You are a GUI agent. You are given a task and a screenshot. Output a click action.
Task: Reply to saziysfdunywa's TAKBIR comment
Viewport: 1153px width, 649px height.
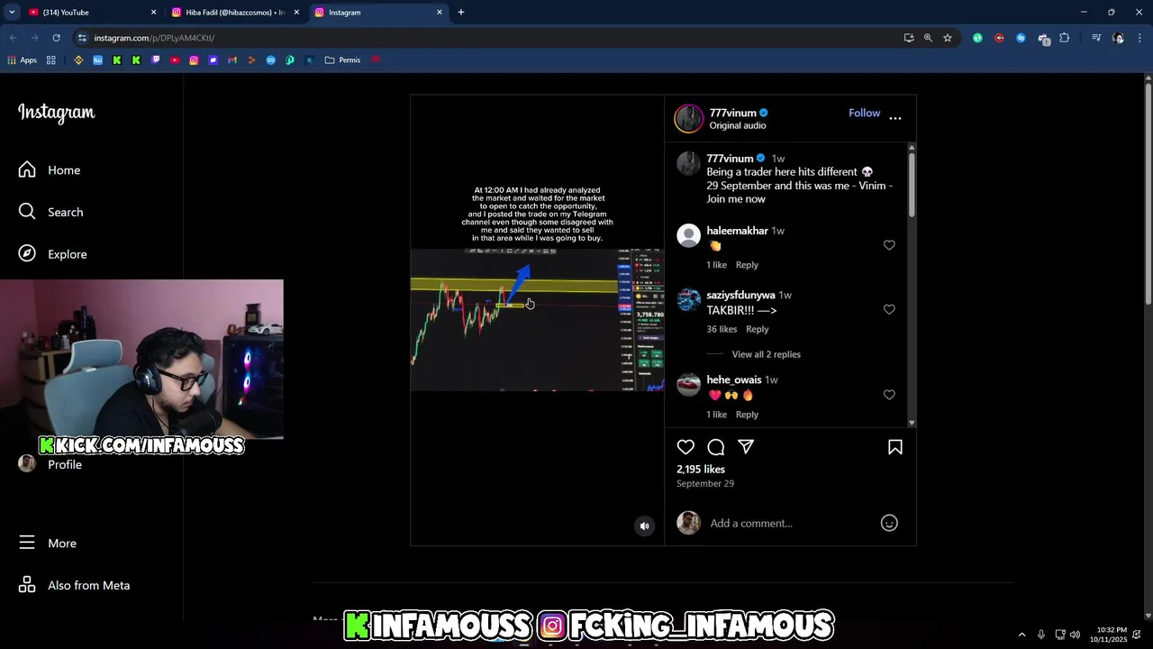758,329
